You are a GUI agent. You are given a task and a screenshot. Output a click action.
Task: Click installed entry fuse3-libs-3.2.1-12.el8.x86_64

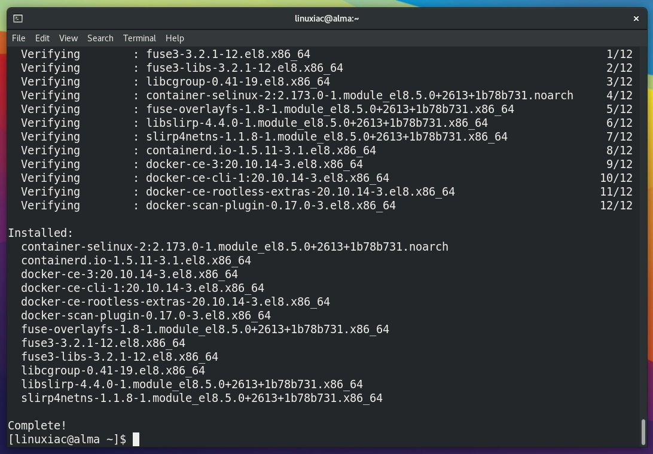pos(120,357)
